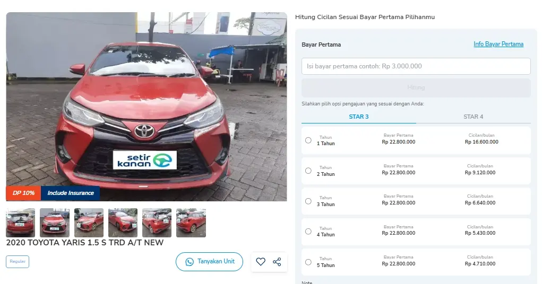Select the 1 Tahun installment option
Screen dimensions: 542x284
308,140
